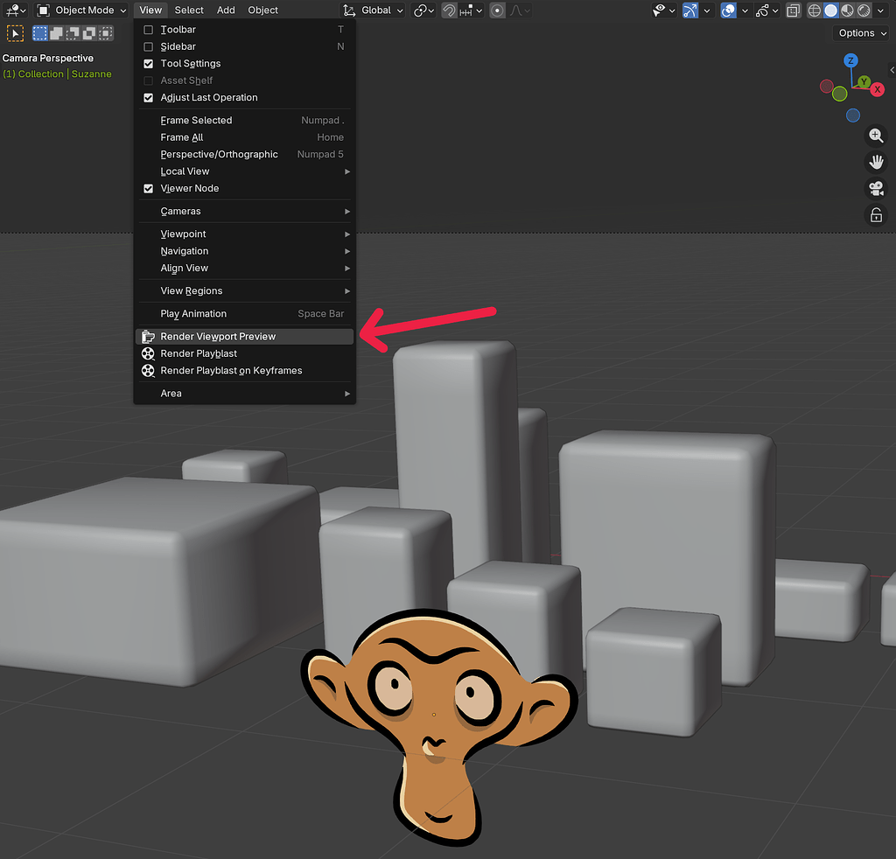Open the Add menu

click(226, 10)
